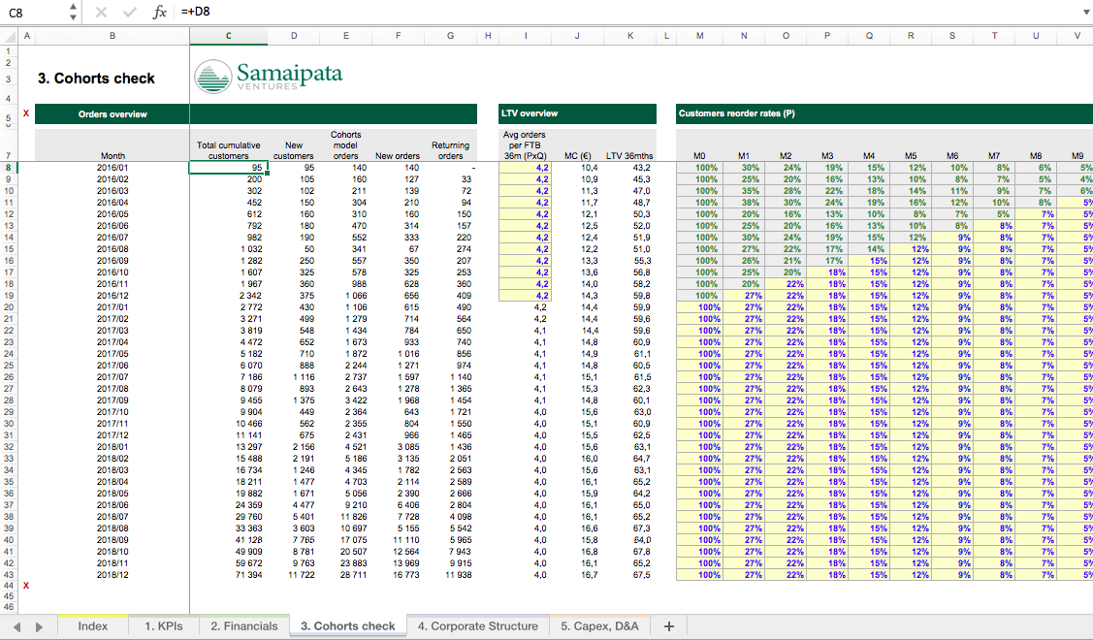Click new customers value 11 722
This screenshot has height=640, width=1093.
pos(294,575)
